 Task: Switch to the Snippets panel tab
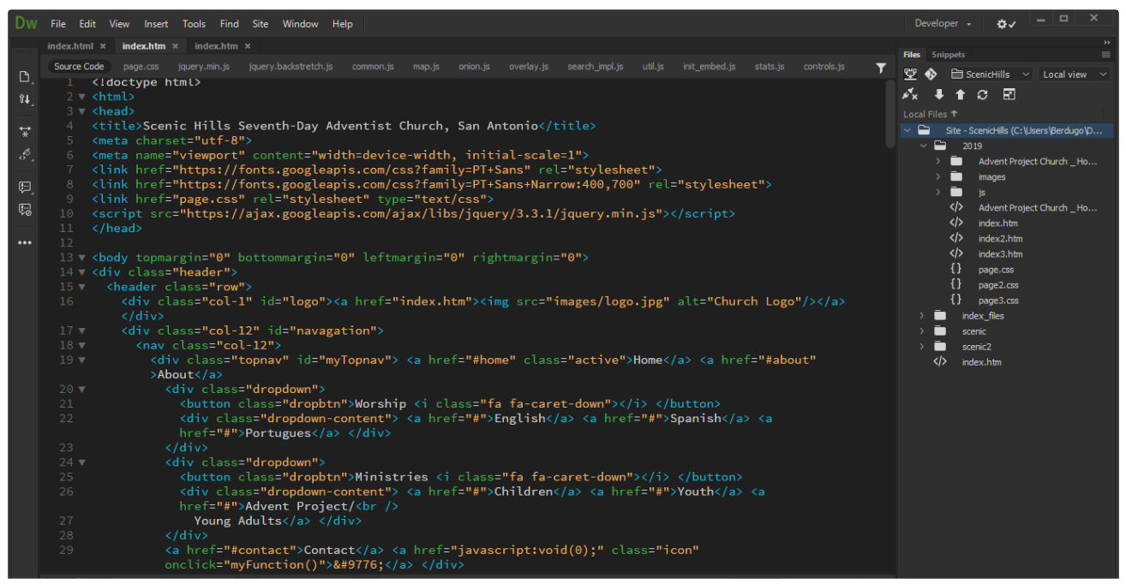coord(949,55)
